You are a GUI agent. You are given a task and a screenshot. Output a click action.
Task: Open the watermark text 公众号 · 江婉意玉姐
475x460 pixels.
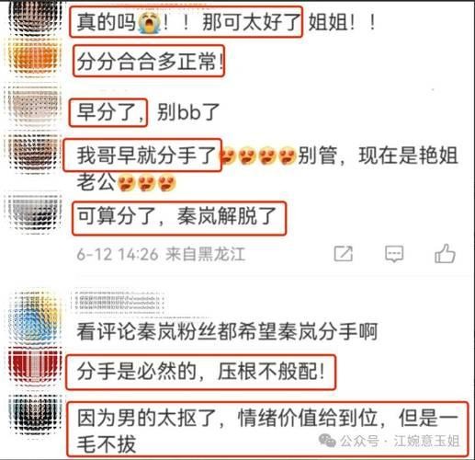pos(400,441)
